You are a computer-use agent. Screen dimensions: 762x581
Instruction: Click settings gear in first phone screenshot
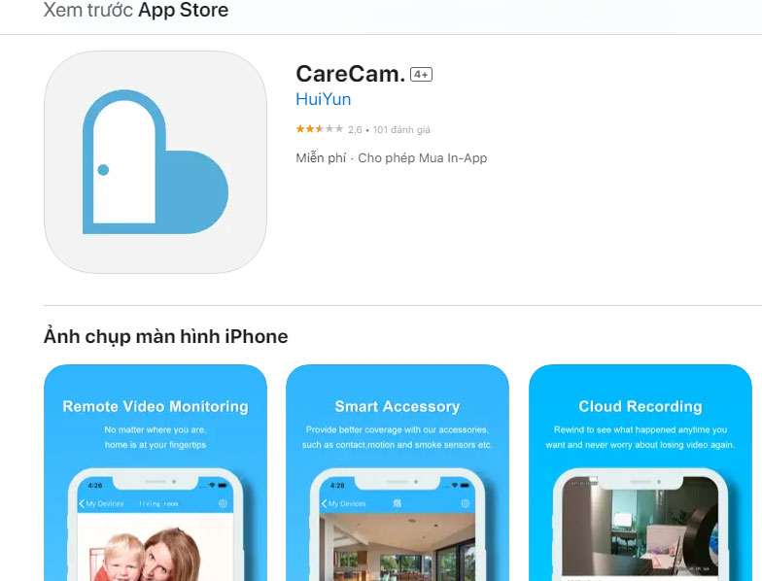pyautogui.click(x=223, y=503)
